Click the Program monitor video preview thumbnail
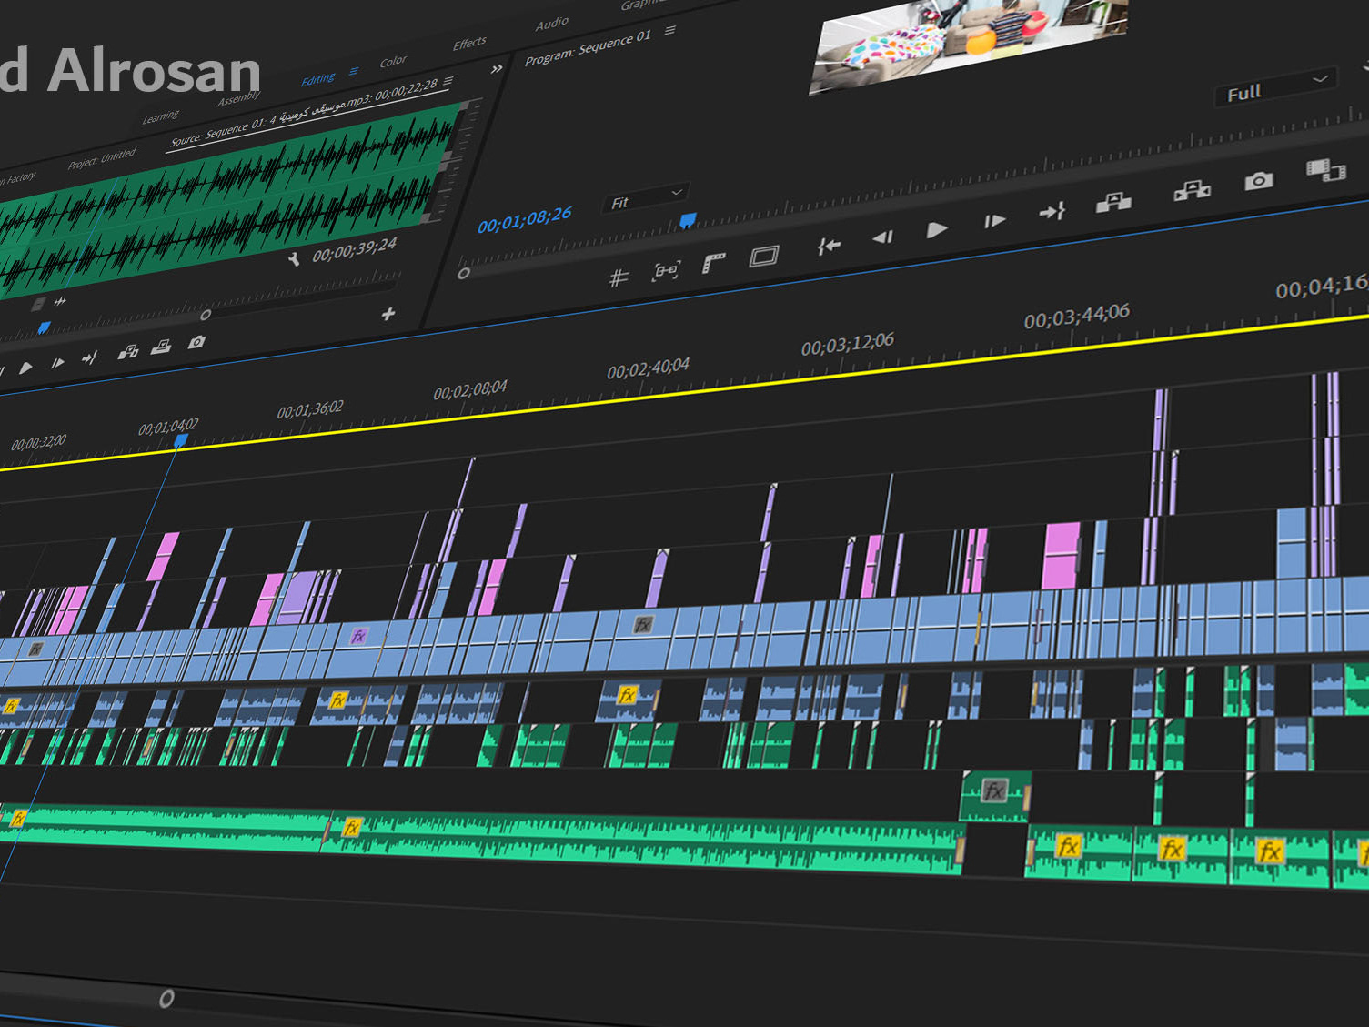The height and width of the screenshot is (1027, 1369). click(x=969, y=43)
